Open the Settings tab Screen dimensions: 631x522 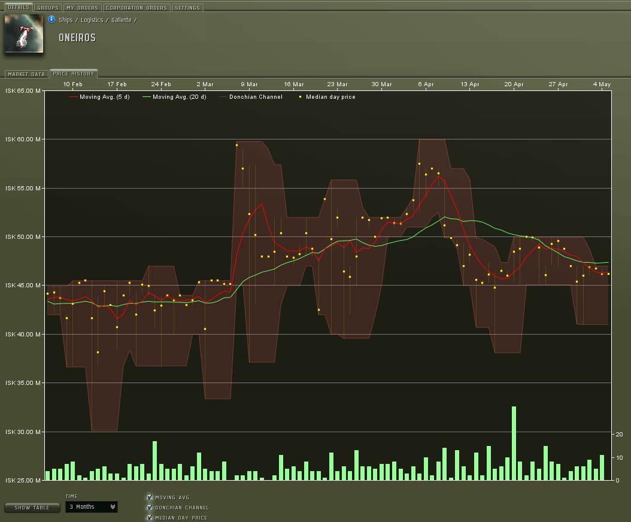pyautogui.click(x=187, y=8)
